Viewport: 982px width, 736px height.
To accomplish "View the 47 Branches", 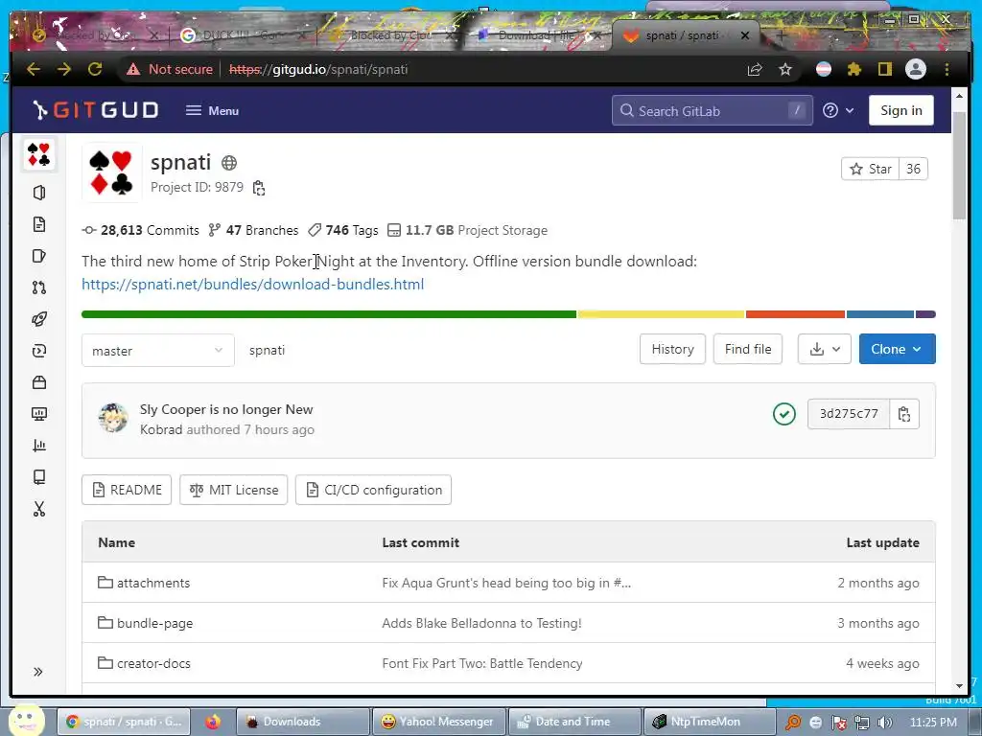I will coord(253,230).
